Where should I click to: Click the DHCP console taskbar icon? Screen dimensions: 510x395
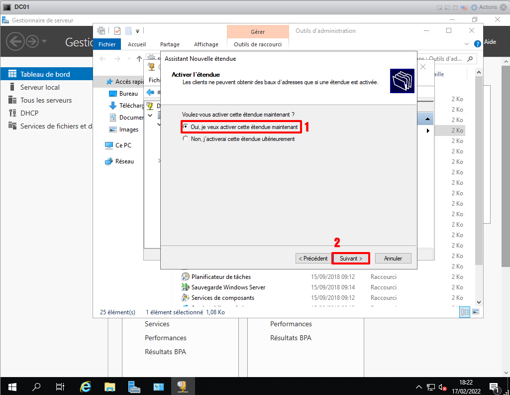183,387
